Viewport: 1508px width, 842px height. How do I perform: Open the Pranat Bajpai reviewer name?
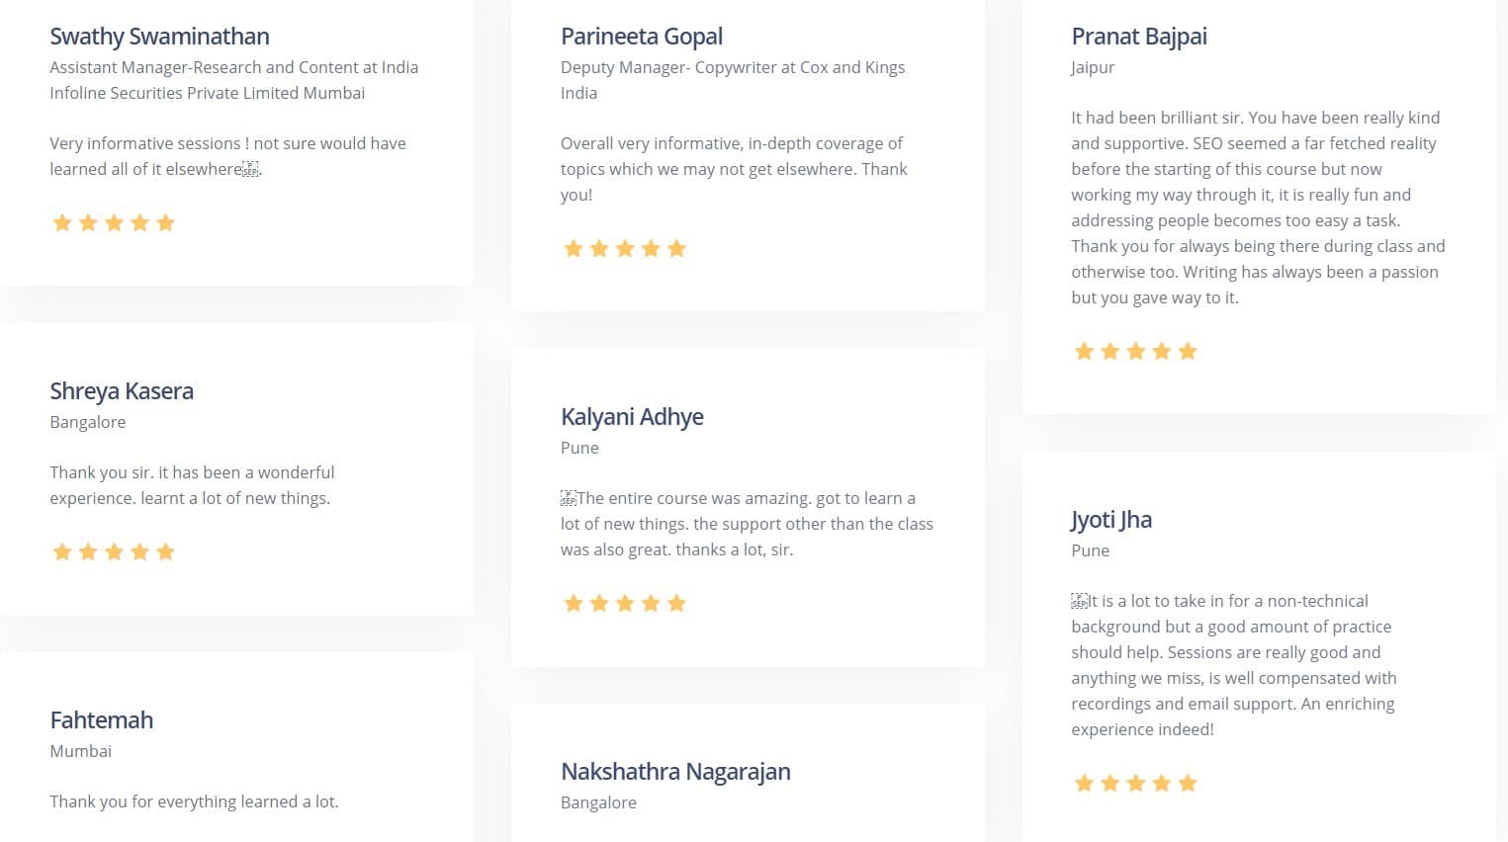(1138, 37)
